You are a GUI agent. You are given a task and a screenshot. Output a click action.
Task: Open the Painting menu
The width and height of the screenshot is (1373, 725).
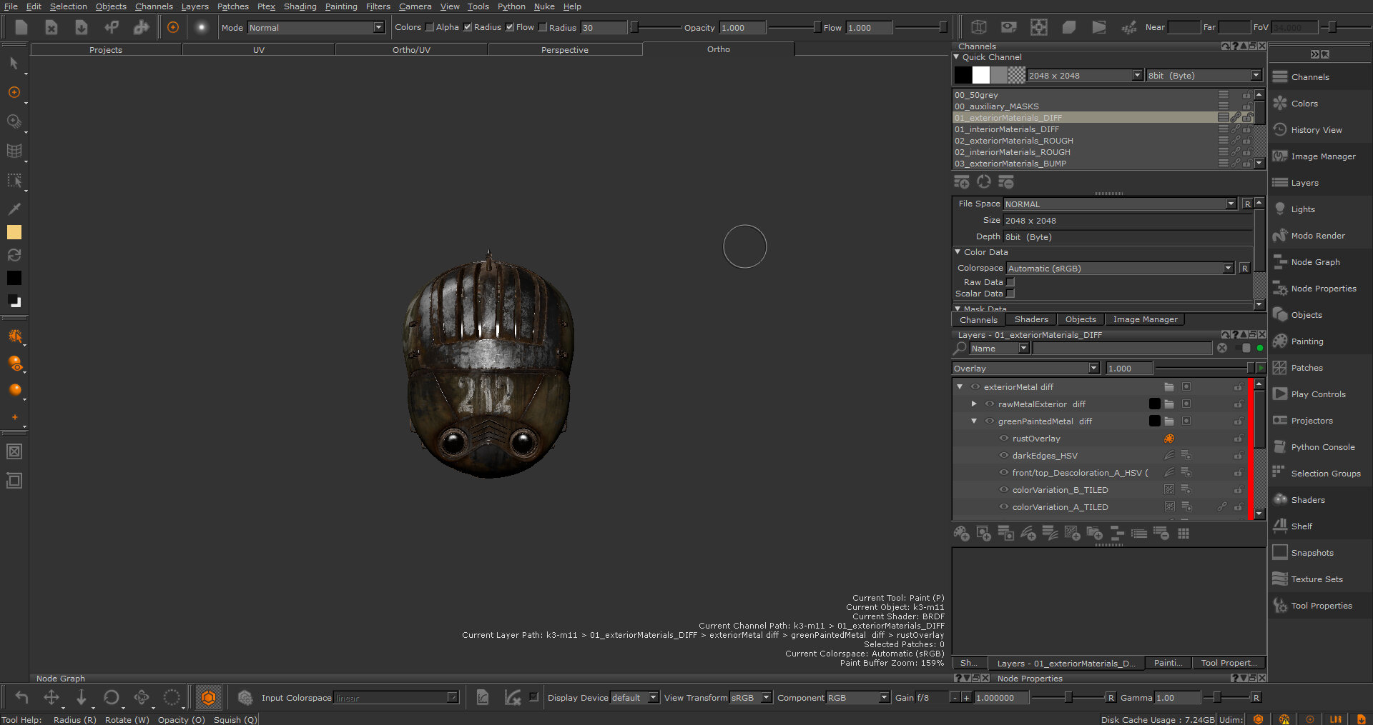click(341, 6)
